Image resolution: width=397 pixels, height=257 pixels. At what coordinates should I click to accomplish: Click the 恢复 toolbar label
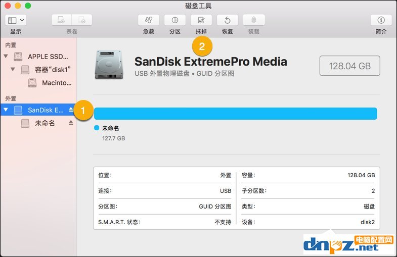click(228, 32)
